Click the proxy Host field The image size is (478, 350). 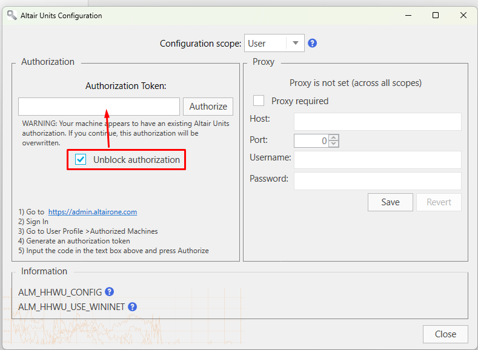tap(377, 122)
